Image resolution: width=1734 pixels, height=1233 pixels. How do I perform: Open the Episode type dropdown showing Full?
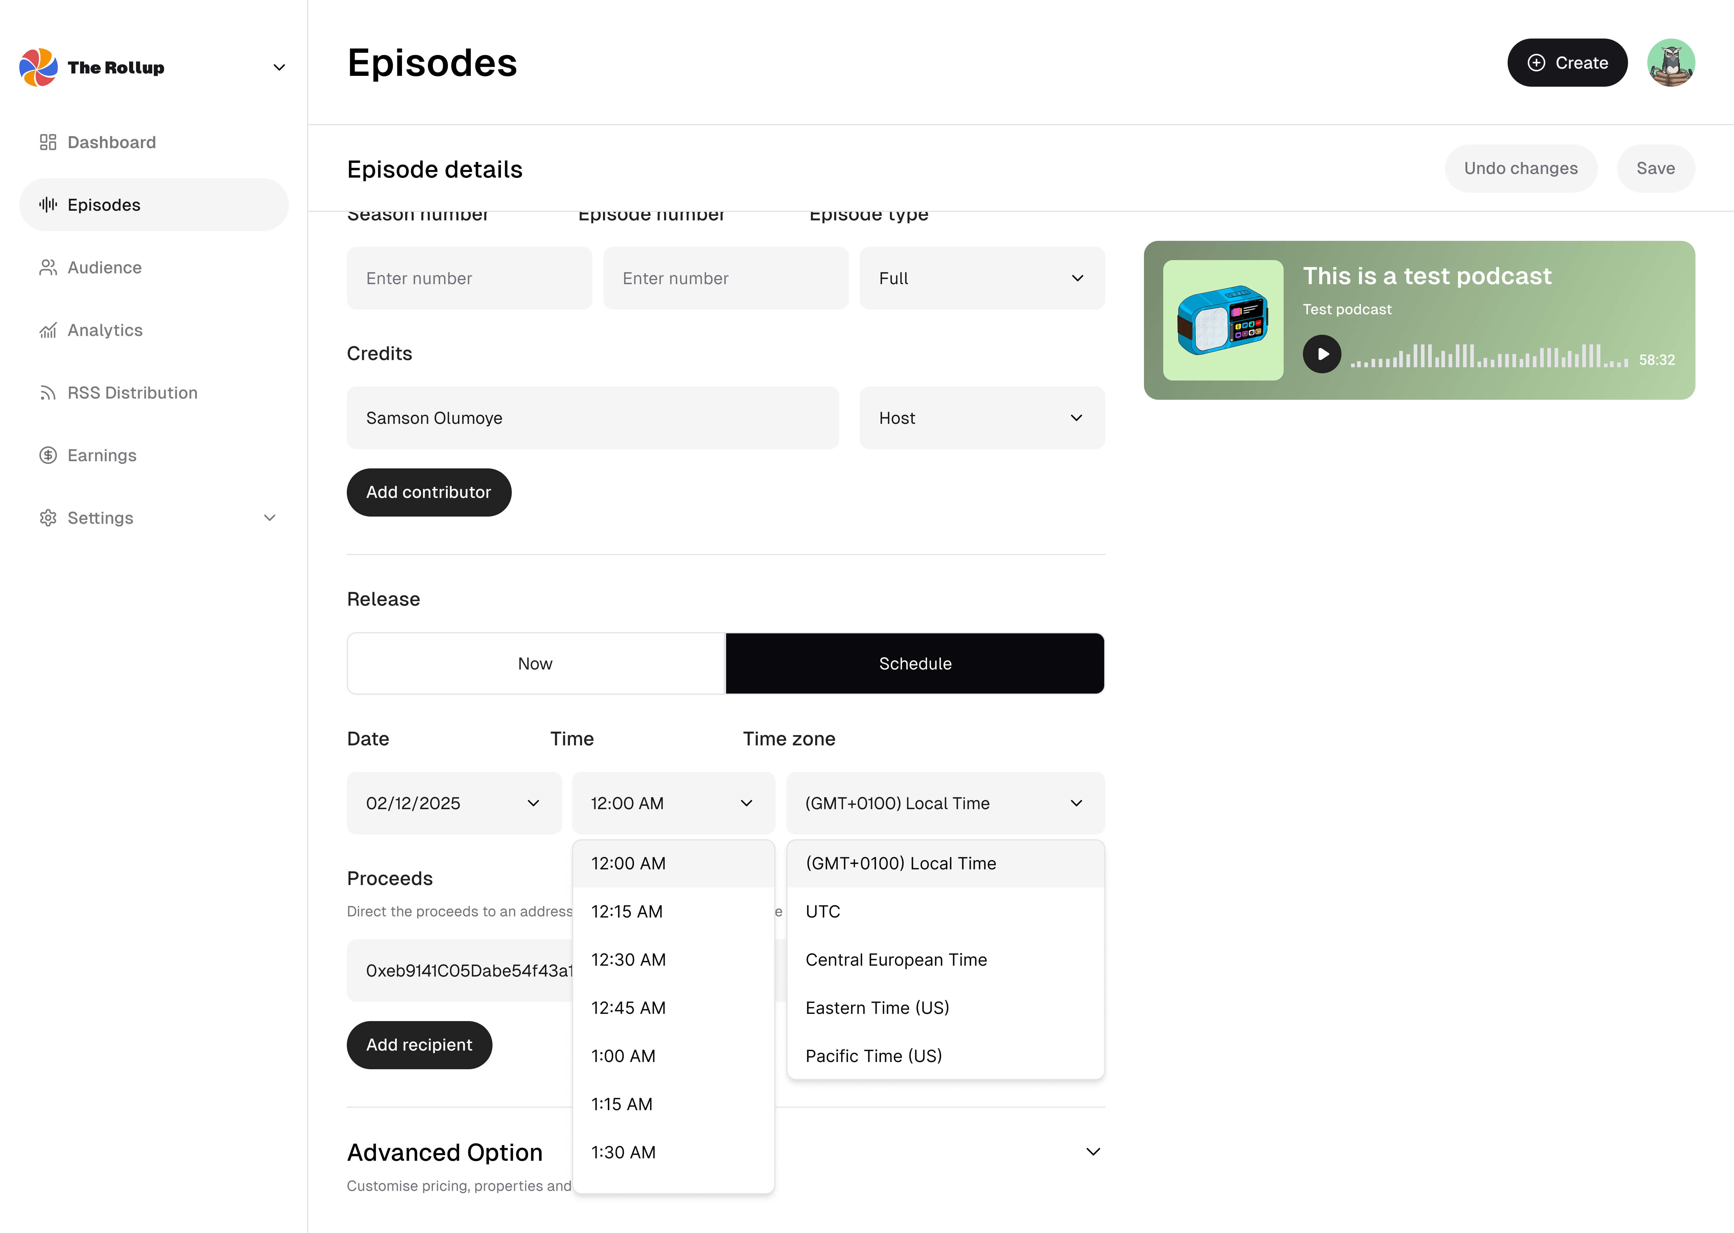click(982, 278)
